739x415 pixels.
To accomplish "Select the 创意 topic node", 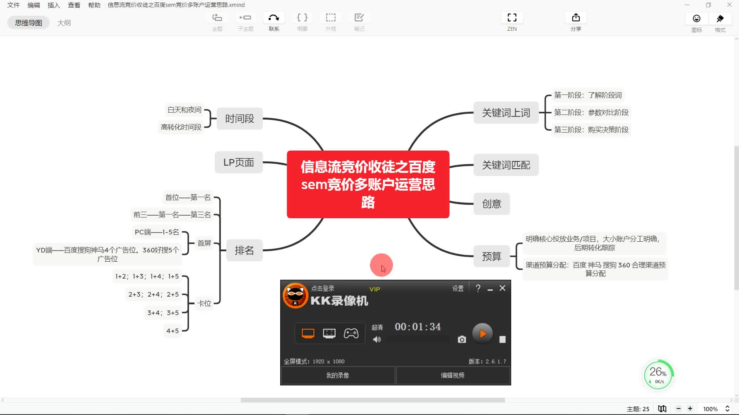I will pyautogui.click(x=492, y=204).
